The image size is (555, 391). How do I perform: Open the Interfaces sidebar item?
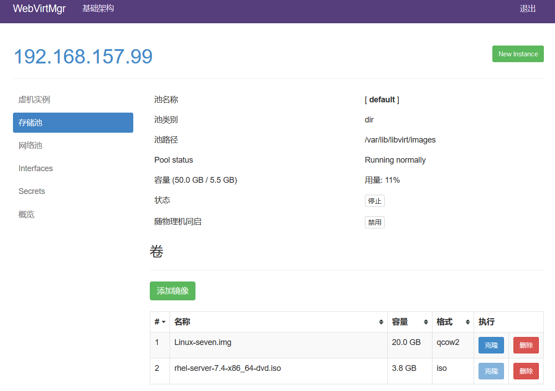coord(73,168)
